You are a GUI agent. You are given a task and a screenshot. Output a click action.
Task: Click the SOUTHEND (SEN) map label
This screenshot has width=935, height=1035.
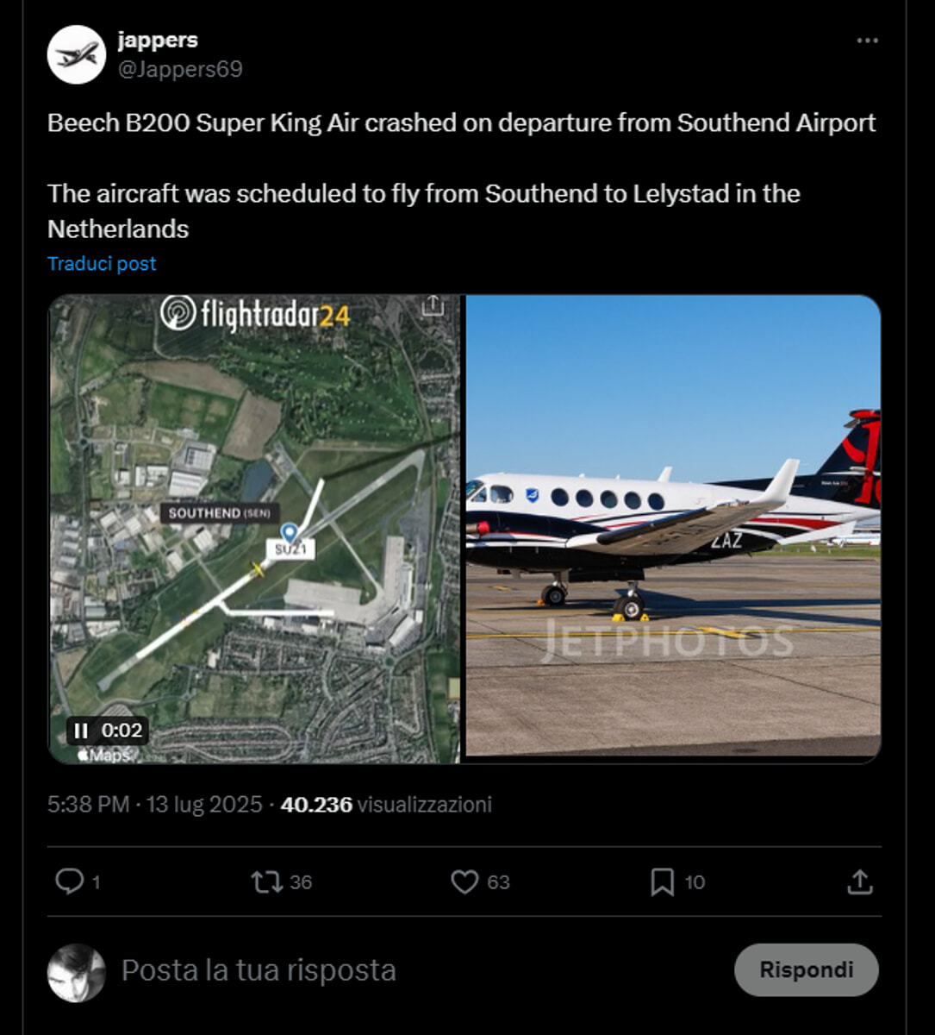point(219,513)
